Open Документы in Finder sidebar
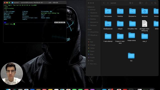Image resolution: width=160 pixels, height=90 pixels. 93,22
